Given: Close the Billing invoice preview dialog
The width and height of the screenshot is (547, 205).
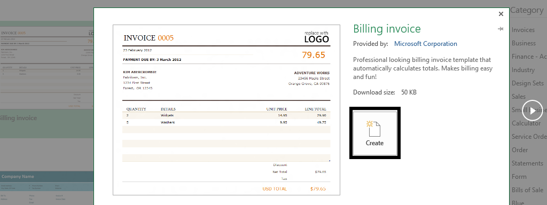Looking at the screenshot, I should [501, 14].
